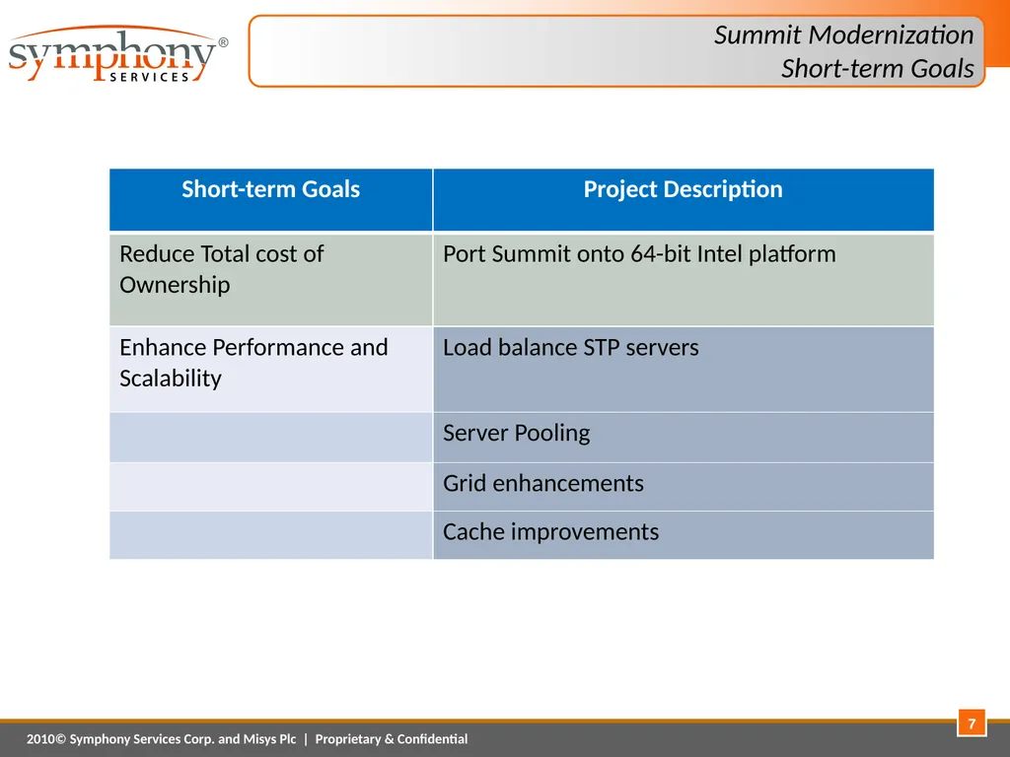Screen dimensions: 1010x757
Task: Select the 'Summit Modernization' title line
Action: 843,34
